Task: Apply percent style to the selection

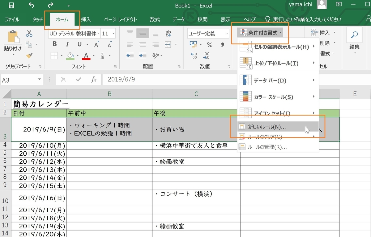Action: 210,45
